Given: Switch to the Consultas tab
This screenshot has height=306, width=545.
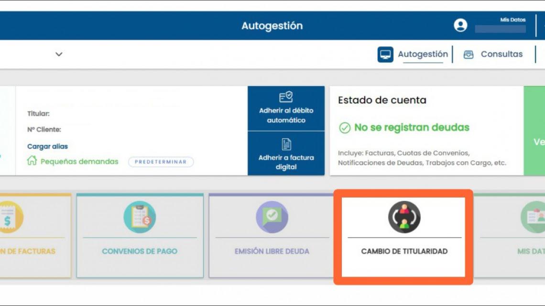Looking at the screenshot, I should (501, 55).
